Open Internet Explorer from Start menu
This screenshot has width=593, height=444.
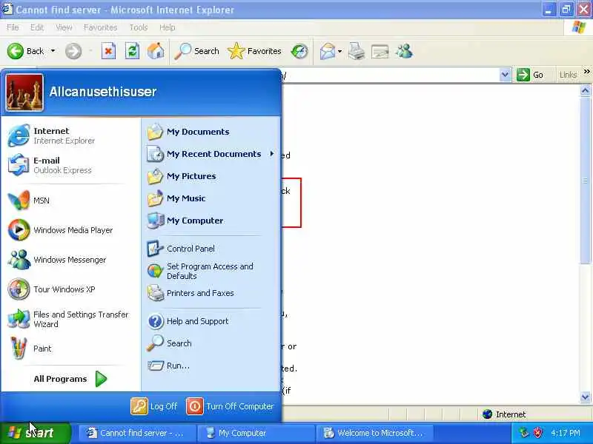click(70, 135)
